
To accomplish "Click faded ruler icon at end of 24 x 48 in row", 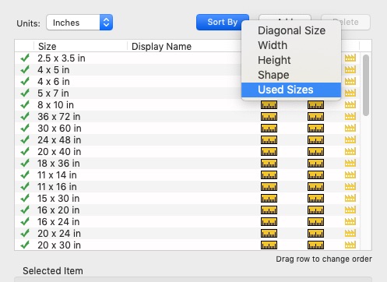I will click(350, 140).
